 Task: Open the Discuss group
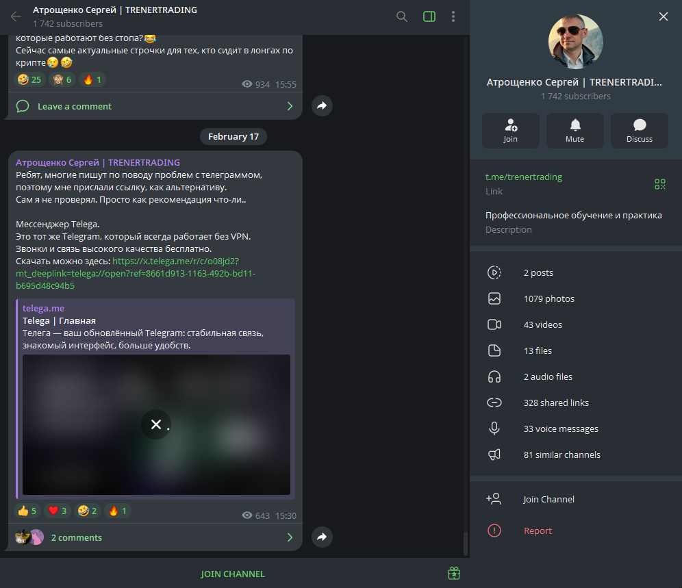(x=640, y=131)
